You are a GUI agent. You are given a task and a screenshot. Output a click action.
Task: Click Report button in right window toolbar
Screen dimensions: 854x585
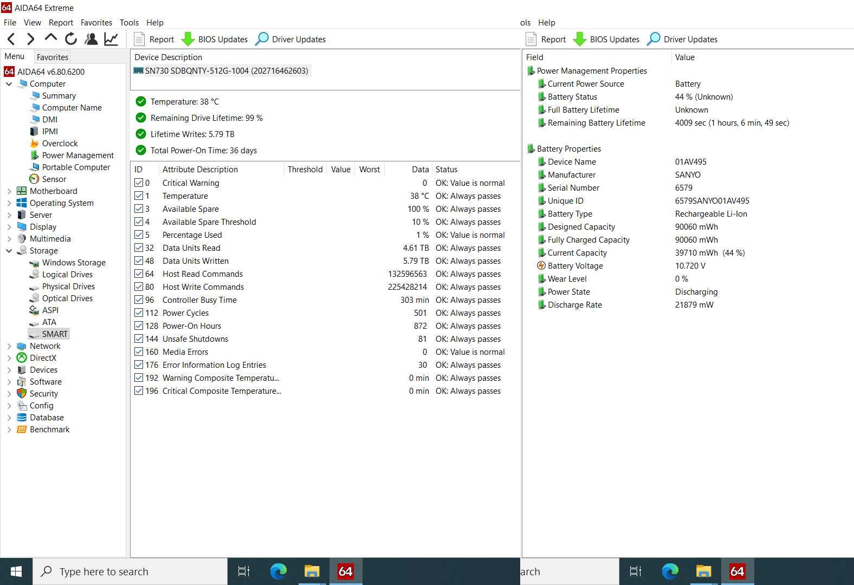pyautogui.click(x=546, y=39)
